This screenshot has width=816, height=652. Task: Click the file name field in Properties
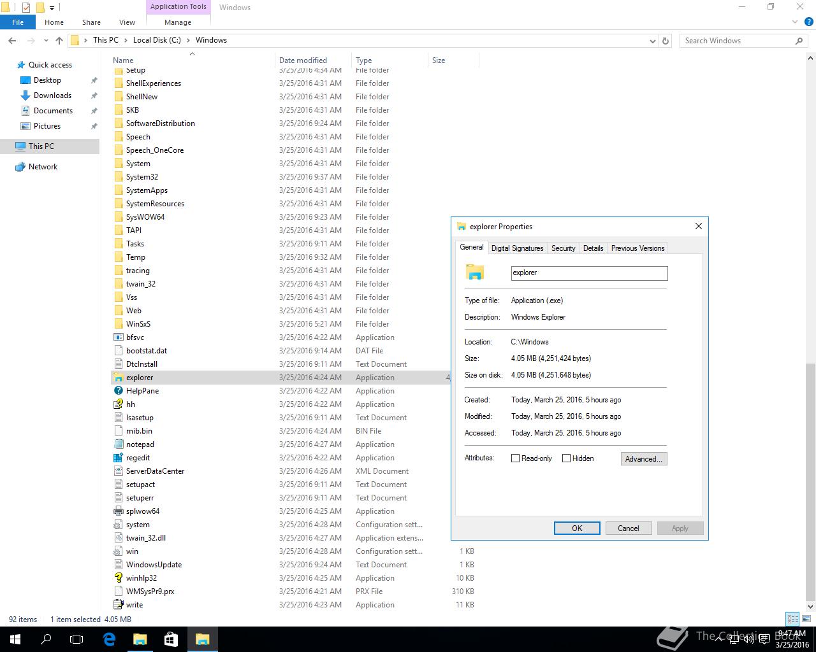click(589, 273)
